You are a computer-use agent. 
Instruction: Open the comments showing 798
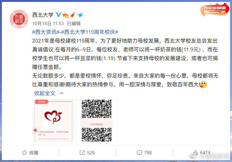click(x=144, y=152)
